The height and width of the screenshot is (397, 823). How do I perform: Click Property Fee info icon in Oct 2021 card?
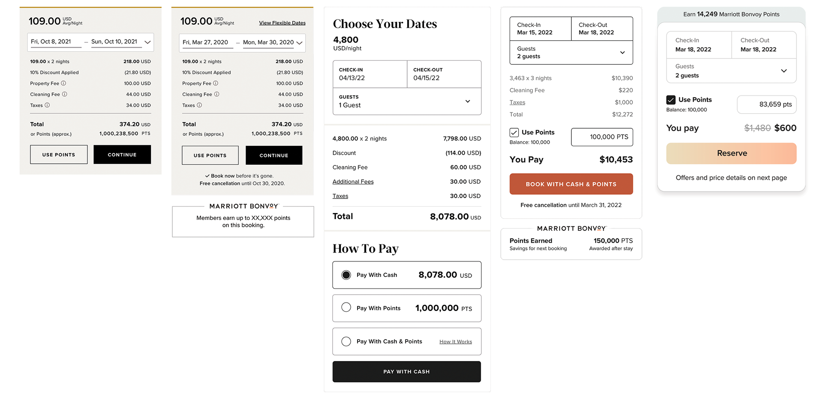pos(63,83)
